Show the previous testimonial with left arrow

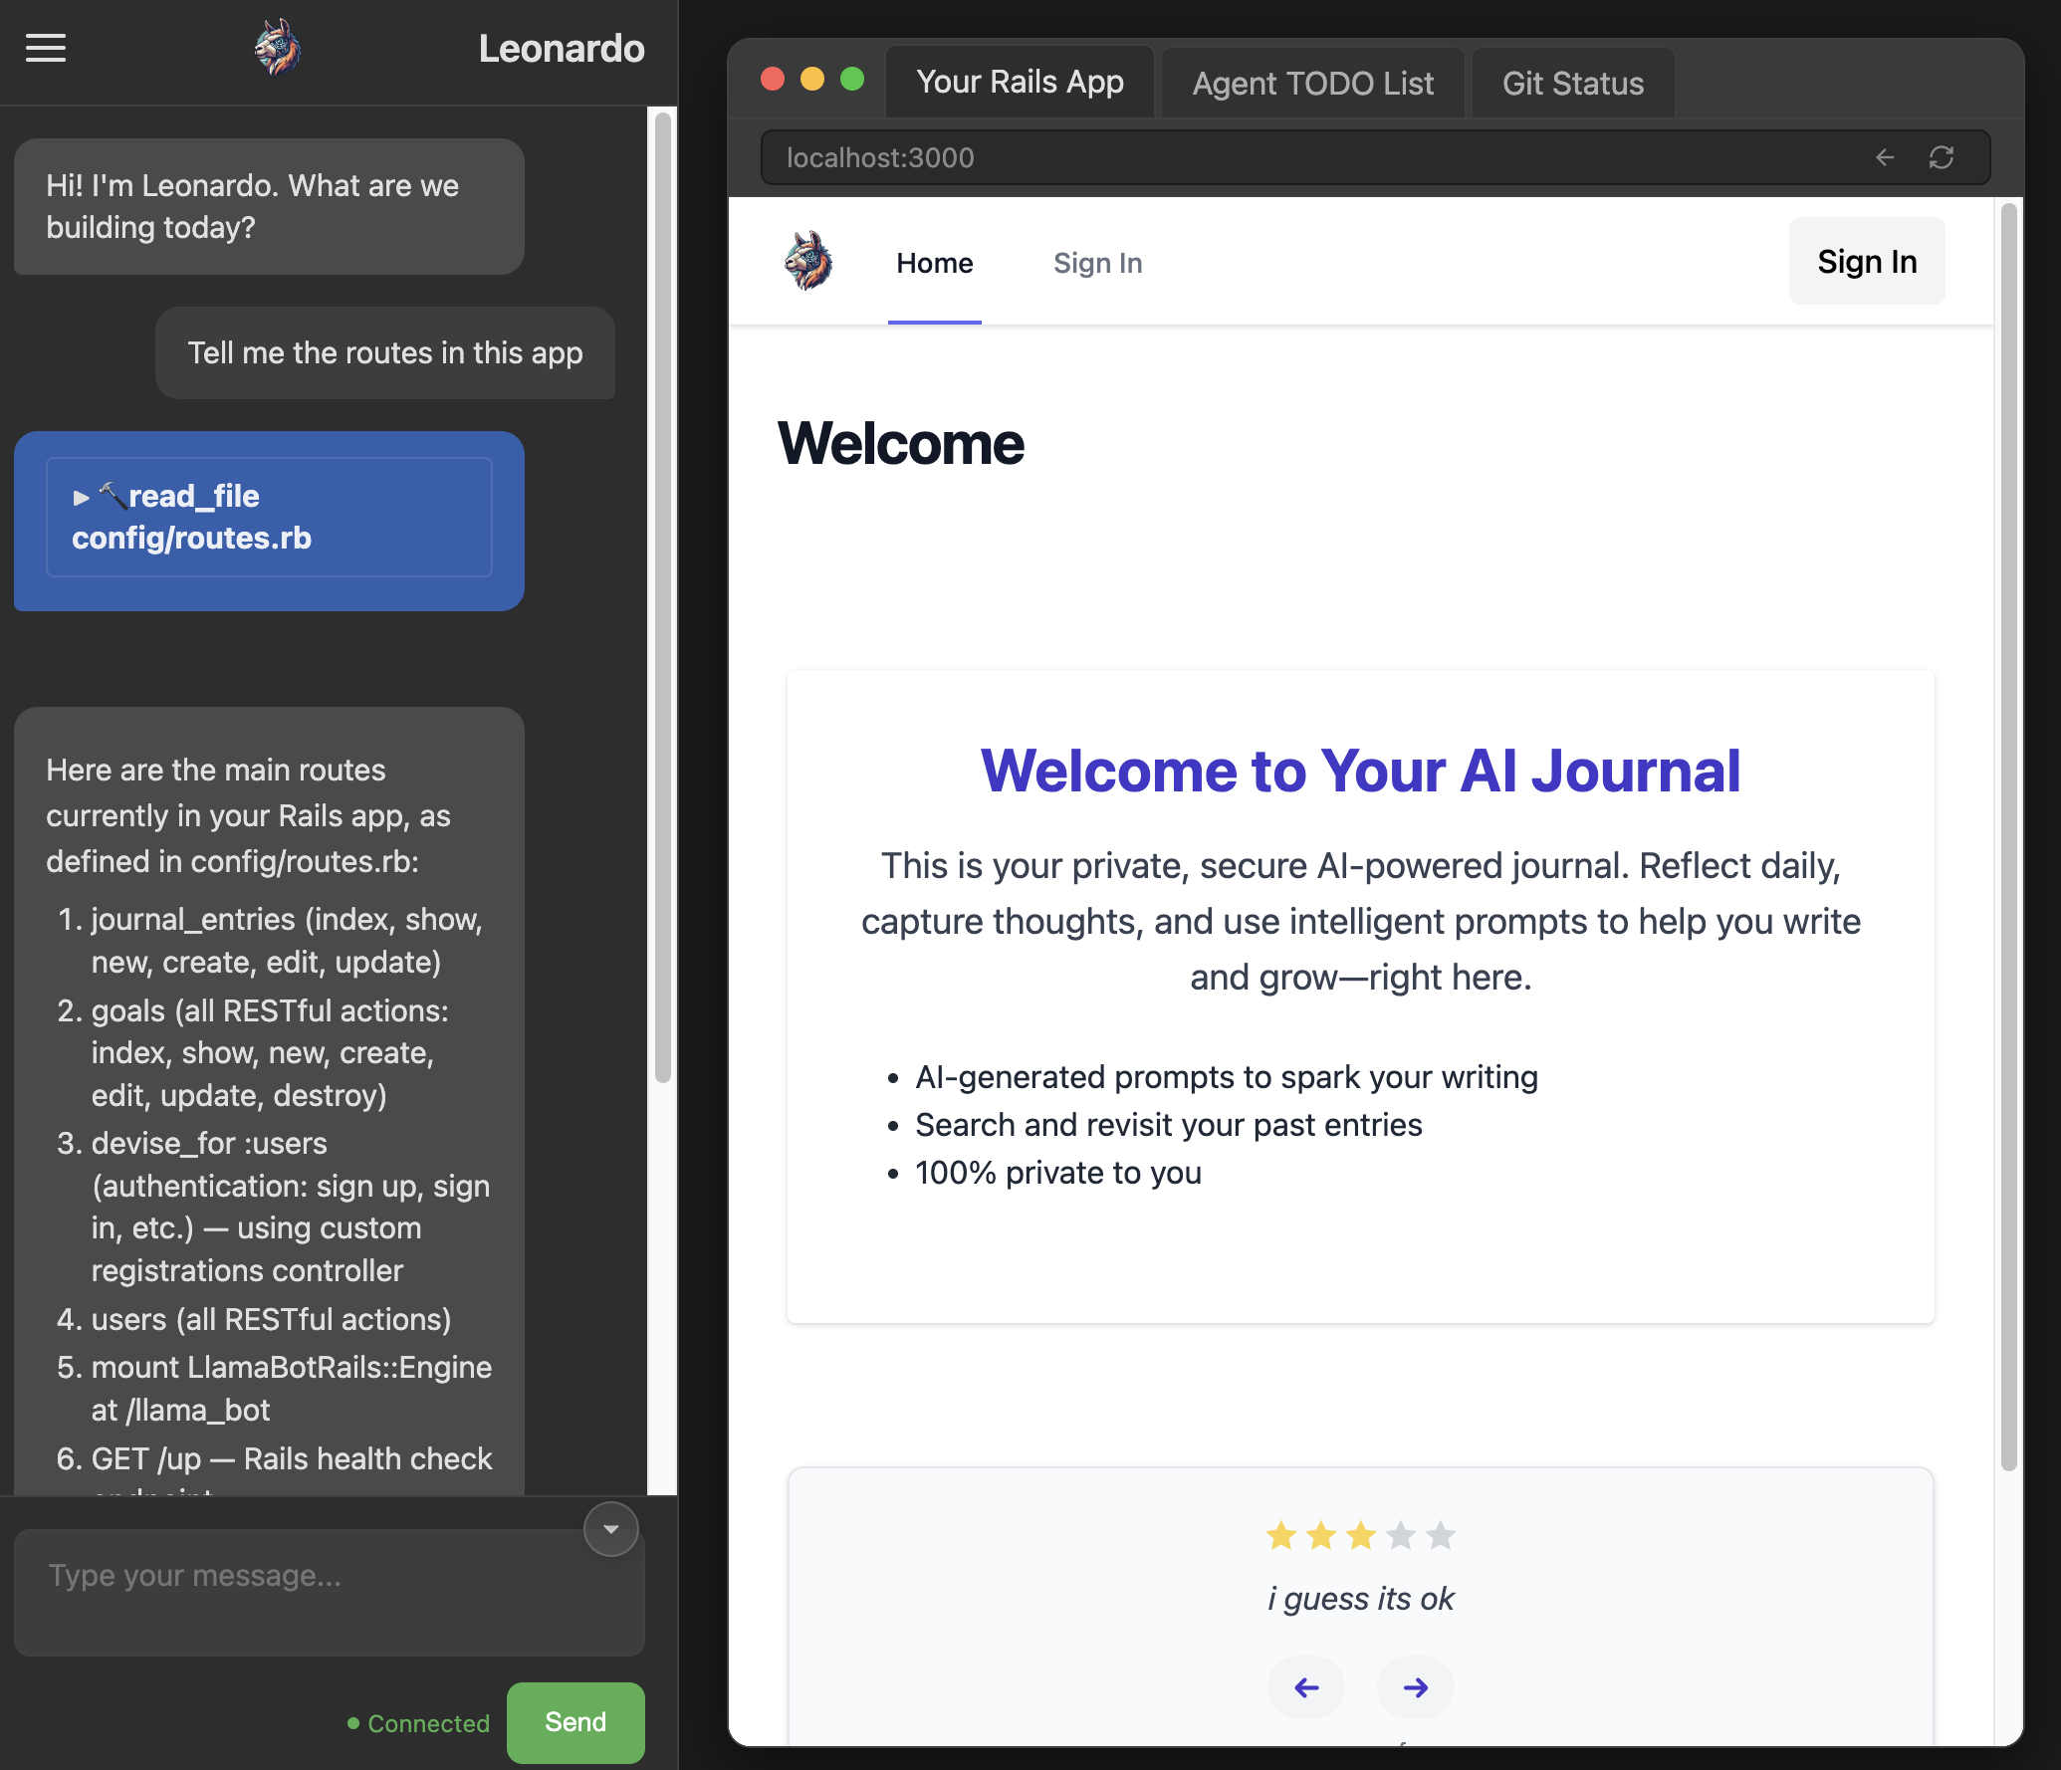pos(1306,1687)
